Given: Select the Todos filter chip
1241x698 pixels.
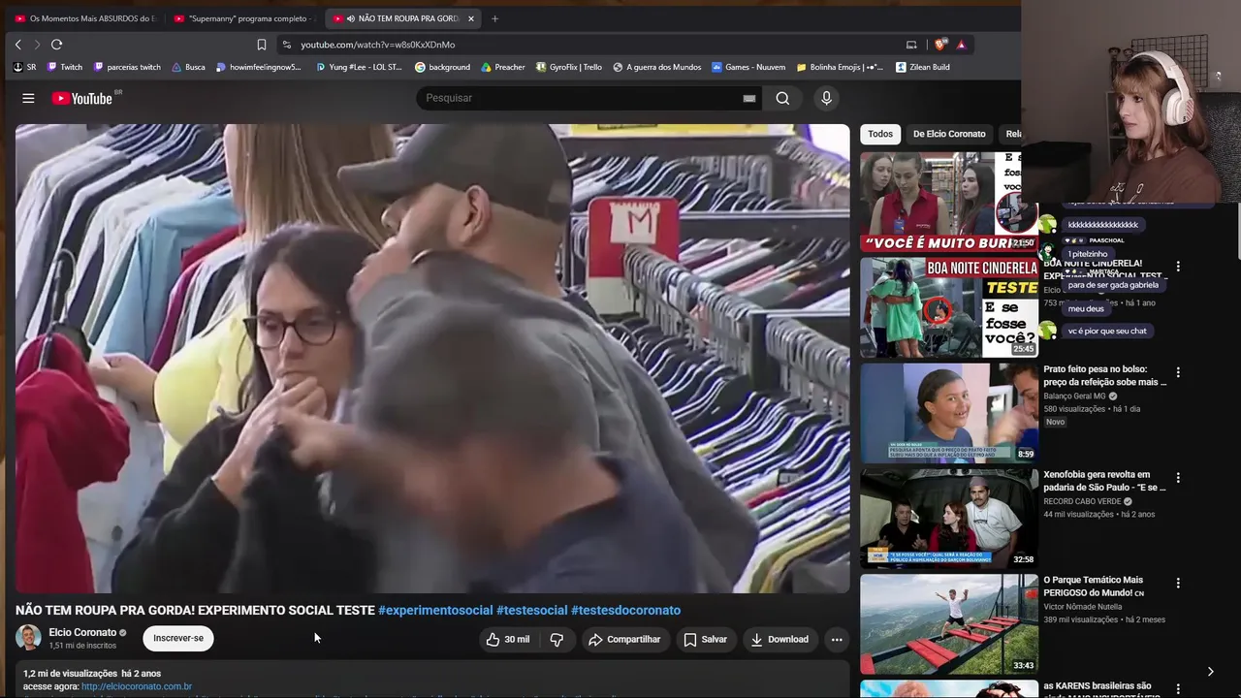Looking at the screenshot, I should [880, 134].
